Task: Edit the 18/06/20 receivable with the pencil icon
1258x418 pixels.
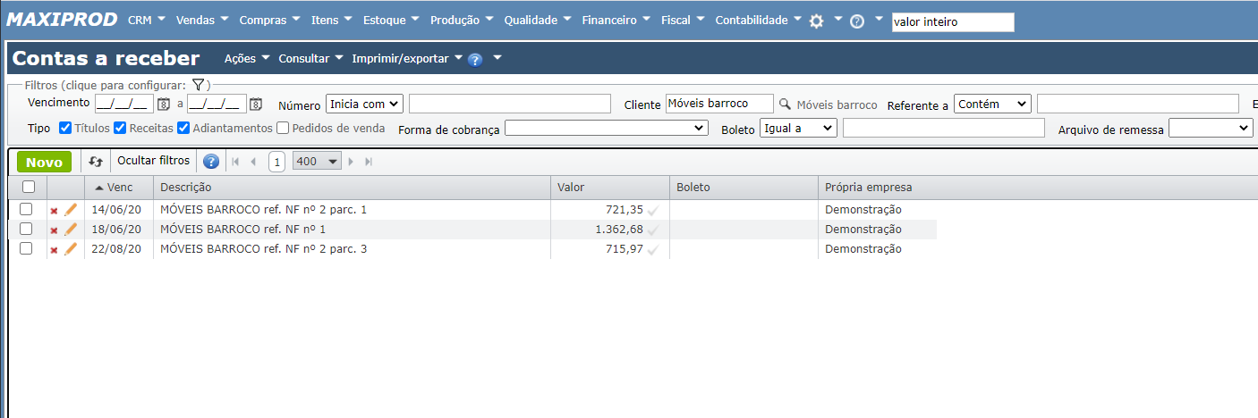Action: click(x=71, y=230)
